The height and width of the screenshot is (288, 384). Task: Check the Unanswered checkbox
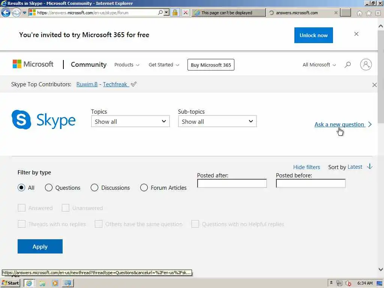click(x=65, y=208)
